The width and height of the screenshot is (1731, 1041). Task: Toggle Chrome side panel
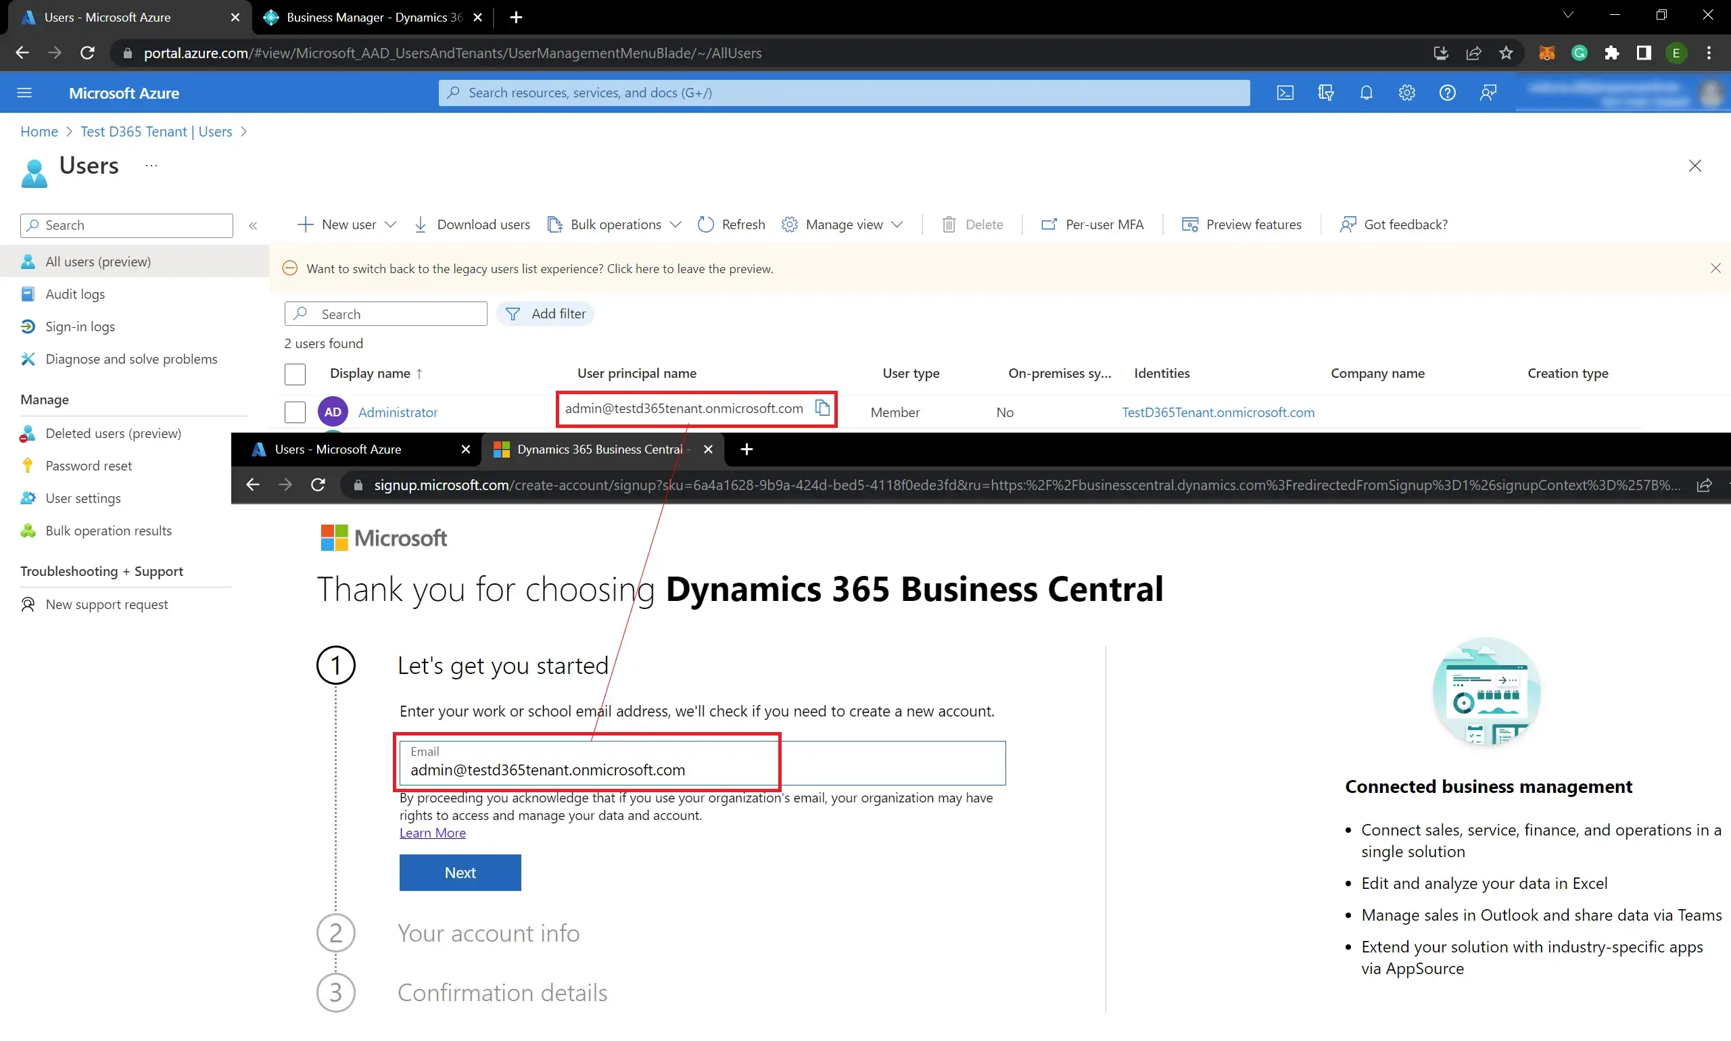(1644, 53)
